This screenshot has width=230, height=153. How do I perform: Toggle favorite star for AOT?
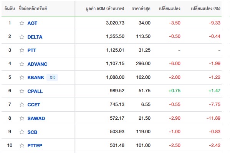coord(22,23)
